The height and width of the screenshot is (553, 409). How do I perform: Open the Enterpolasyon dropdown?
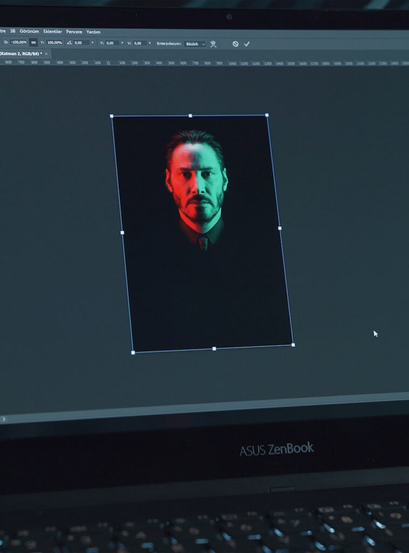pos(195,43)
